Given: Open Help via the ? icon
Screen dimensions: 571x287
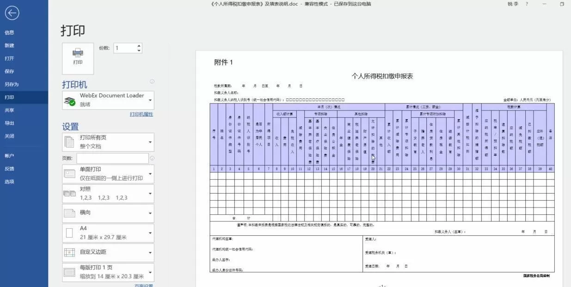Looking at the screenshot, I should click(527, 4).
